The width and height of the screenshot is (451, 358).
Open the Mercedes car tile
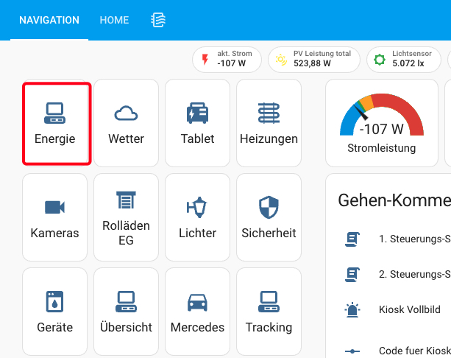click(197, 312)
